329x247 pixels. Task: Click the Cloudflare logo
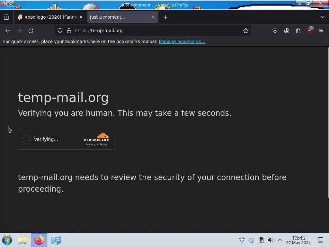coord(96,137)
